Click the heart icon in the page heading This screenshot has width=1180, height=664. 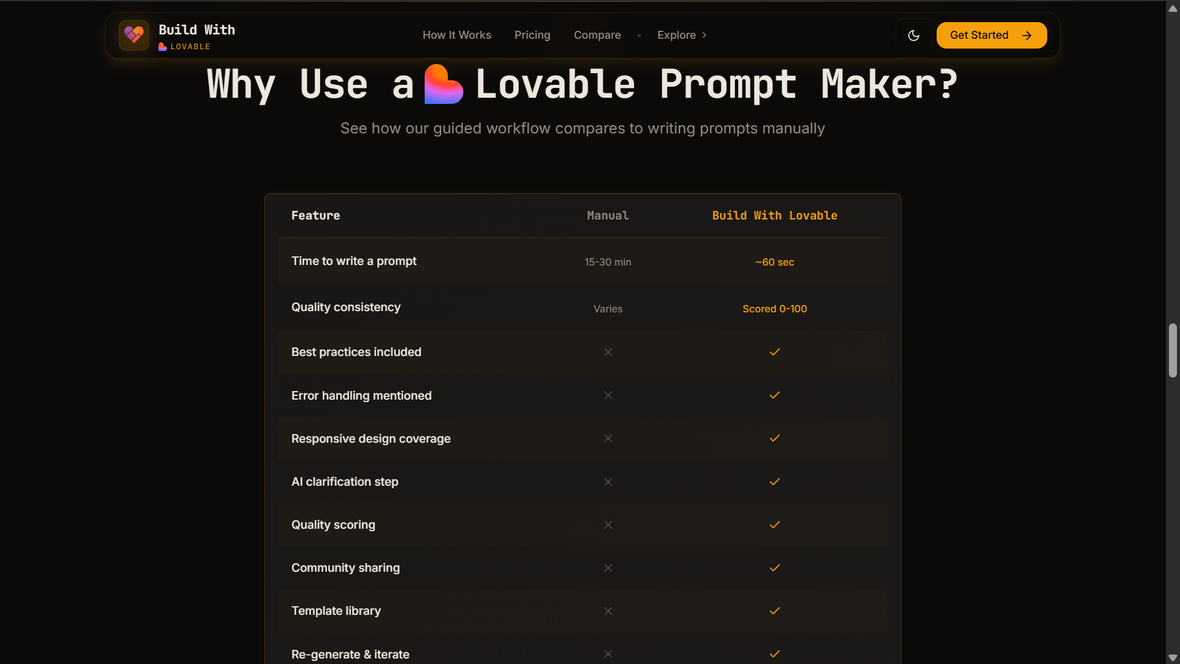pos(444,84)
